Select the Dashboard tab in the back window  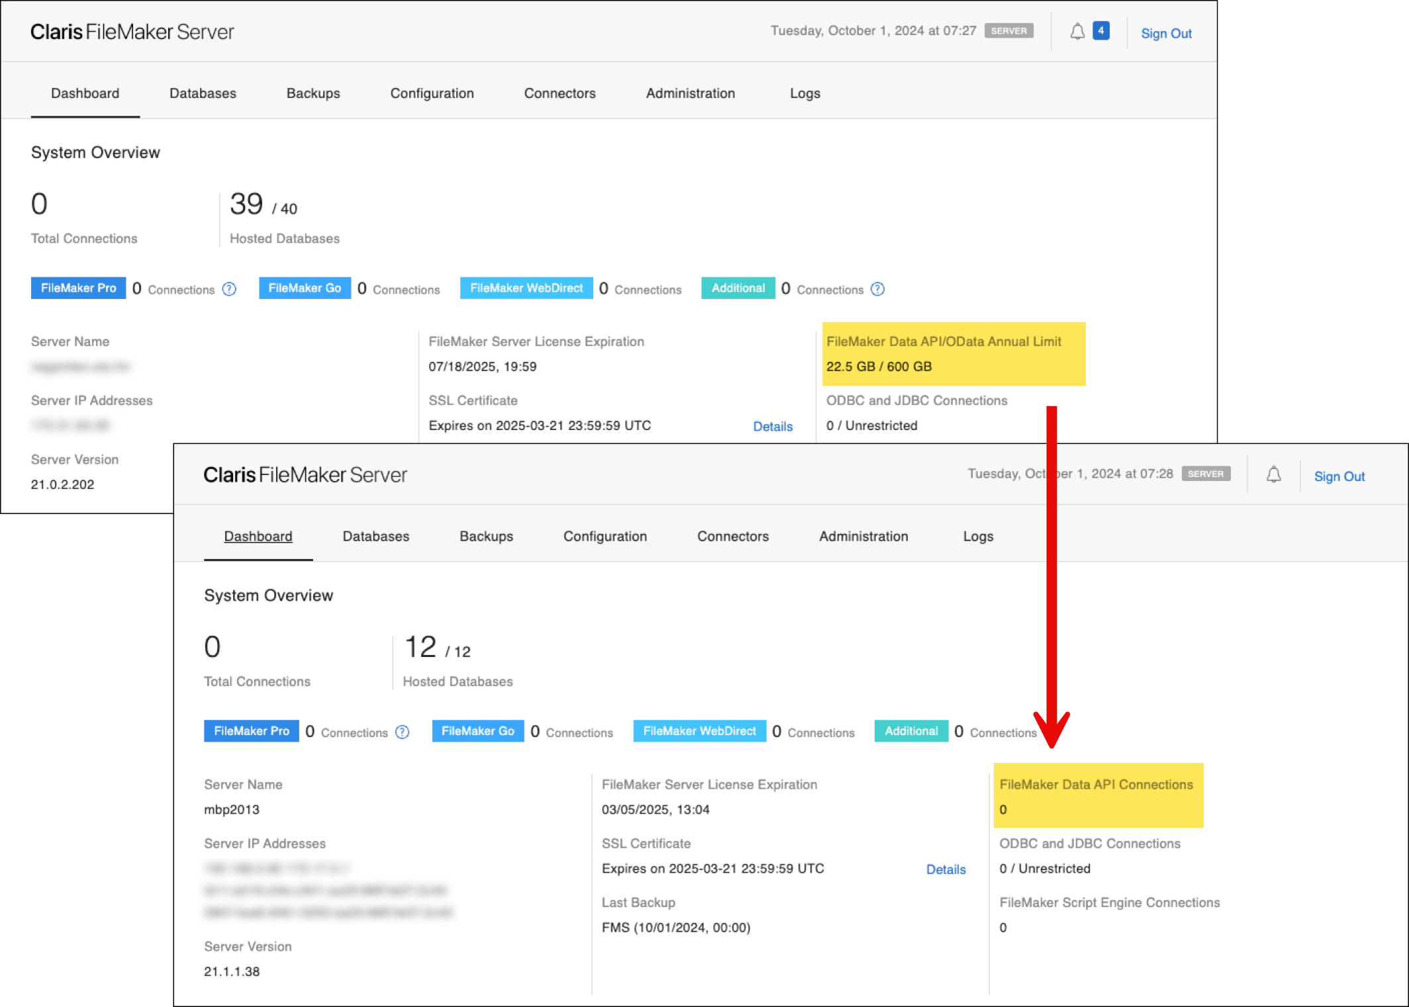(x=85, y=93)
